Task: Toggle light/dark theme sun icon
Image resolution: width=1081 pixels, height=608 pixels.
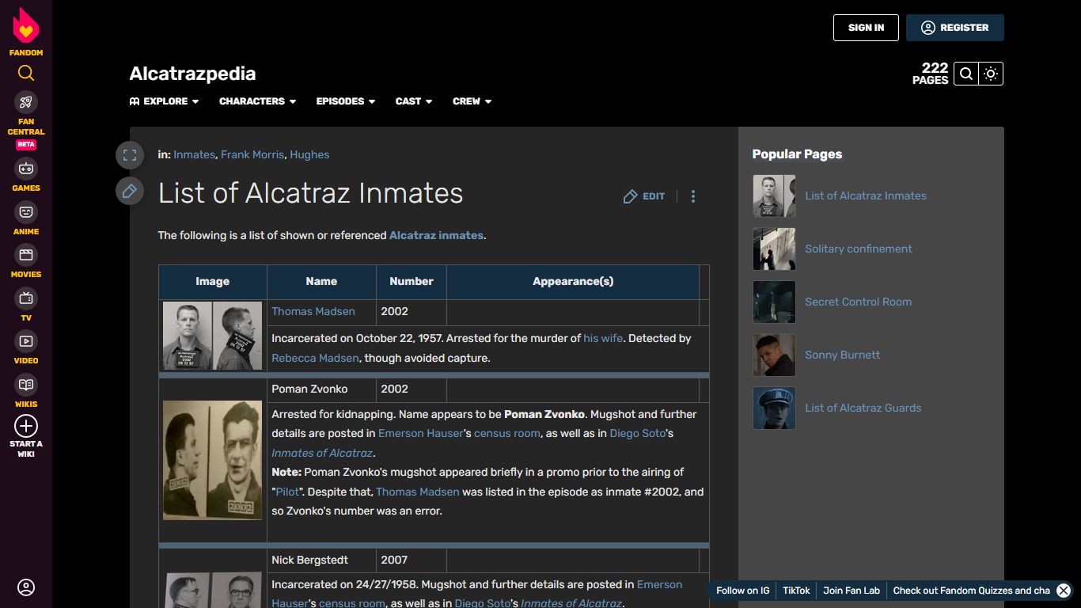Action: click(x=991, y=74)
